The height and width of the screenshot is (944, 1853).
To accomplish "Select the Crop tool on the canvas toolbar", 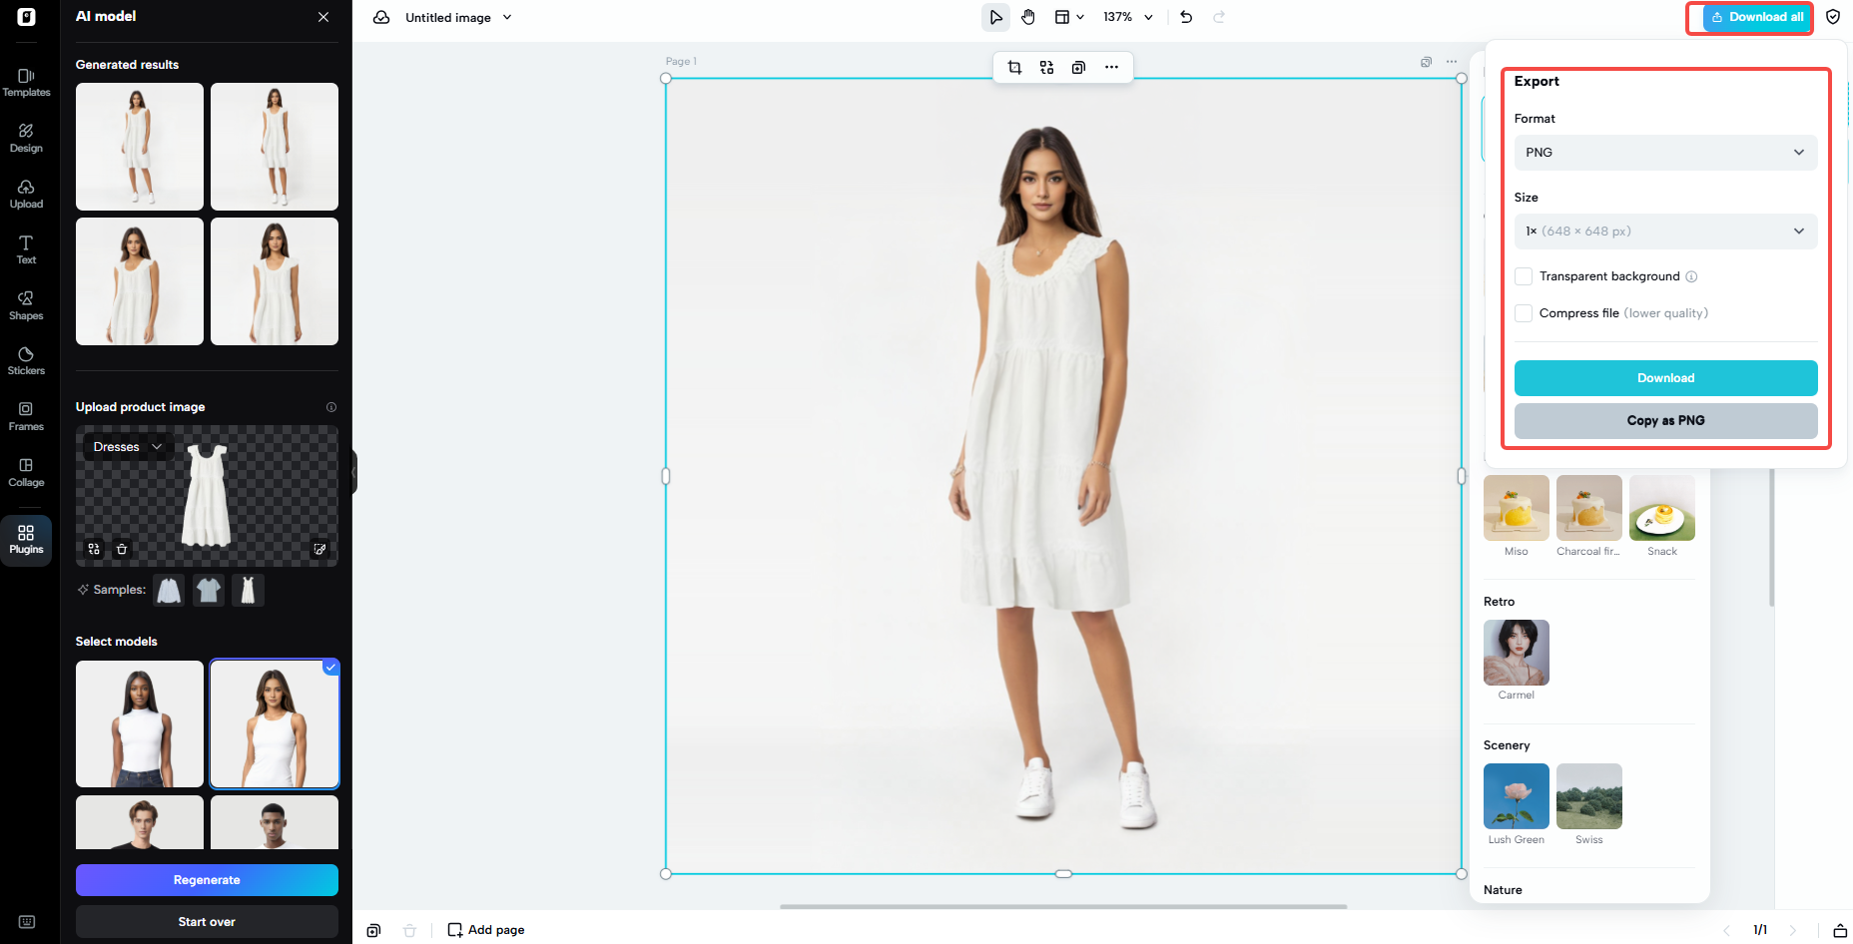I will [x=1014, y=67].
